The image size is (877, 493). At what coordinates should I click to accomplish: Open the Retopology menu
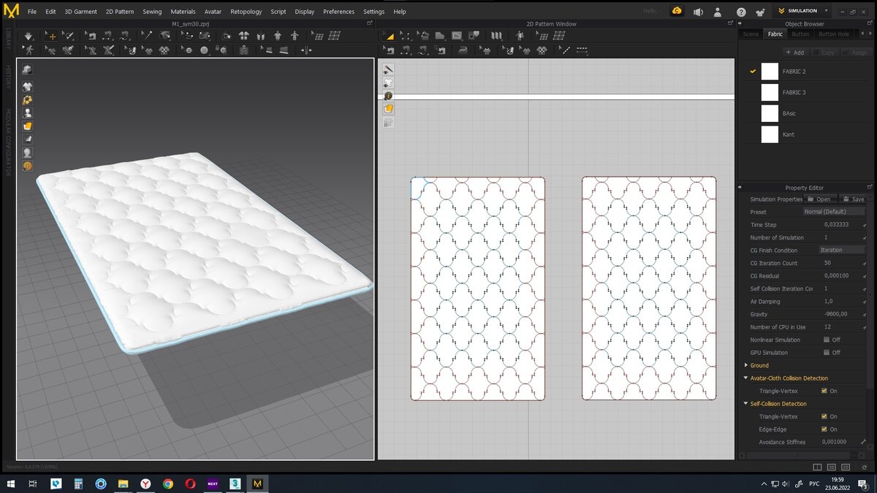[x=246, y=12]
